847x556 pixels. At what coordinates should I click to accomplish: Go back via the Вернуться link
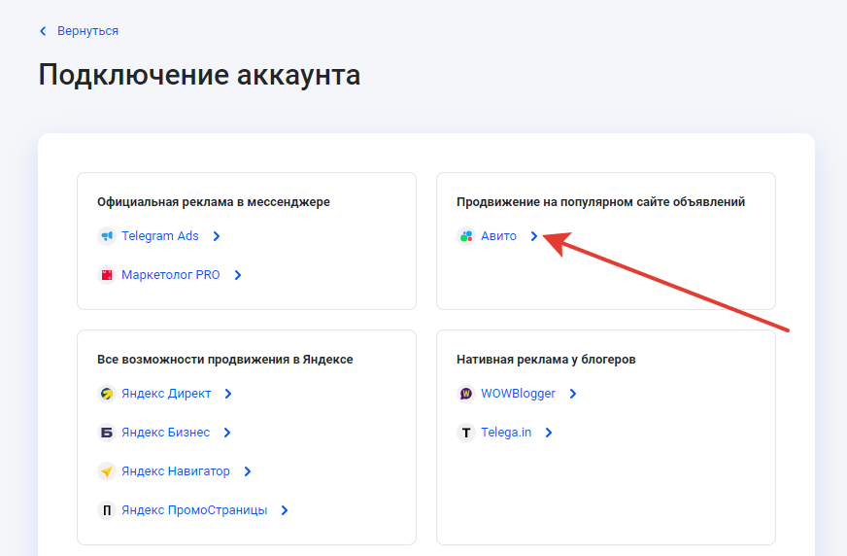(87, 31)
